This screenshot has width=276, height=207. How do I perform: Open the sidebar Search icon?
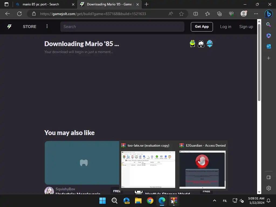tap(268, 25)
